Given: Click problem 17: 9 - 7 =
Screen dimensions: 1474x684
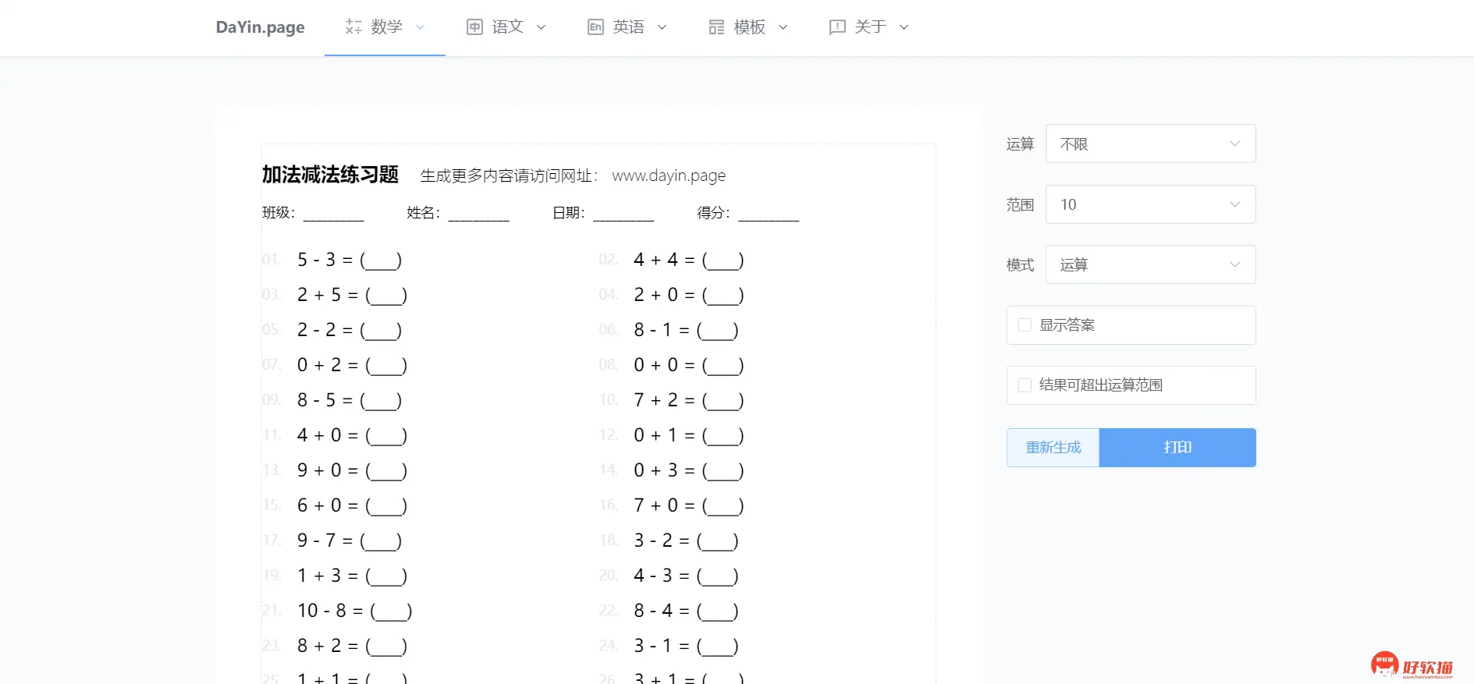Looking at the screenshot, I should [349, 540].
